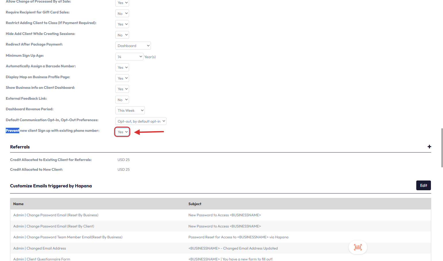443x261 pixels.
Task: Click Edit button for Customize Emails
Action: click(423, 185)
